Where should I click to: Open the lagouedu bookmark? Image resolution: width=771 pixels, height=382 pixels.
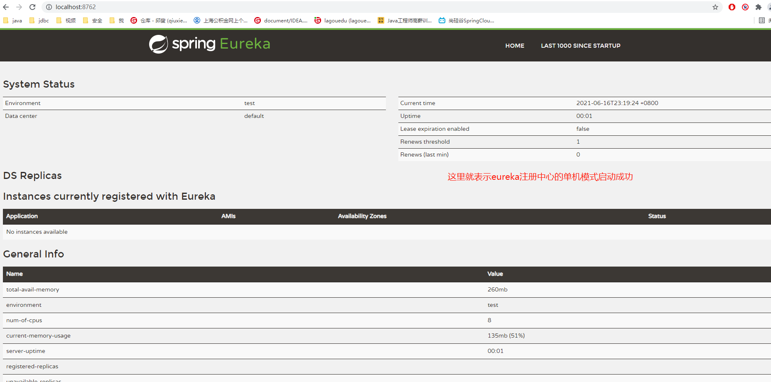343,20
